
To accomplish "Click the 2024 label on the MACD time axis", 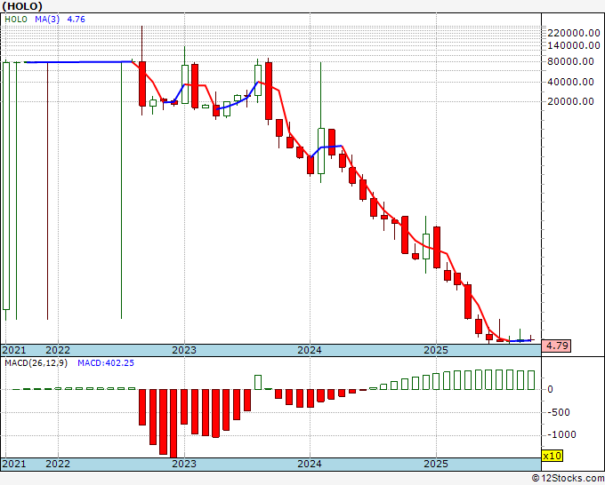I will (310, 464).
